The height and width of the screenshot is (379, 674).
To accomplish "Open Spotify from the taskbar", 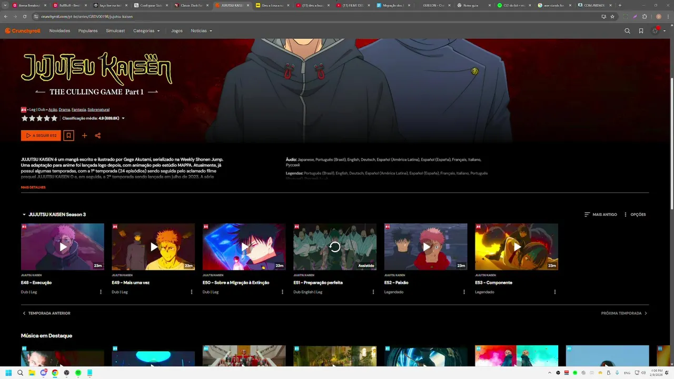I will 78,373.
